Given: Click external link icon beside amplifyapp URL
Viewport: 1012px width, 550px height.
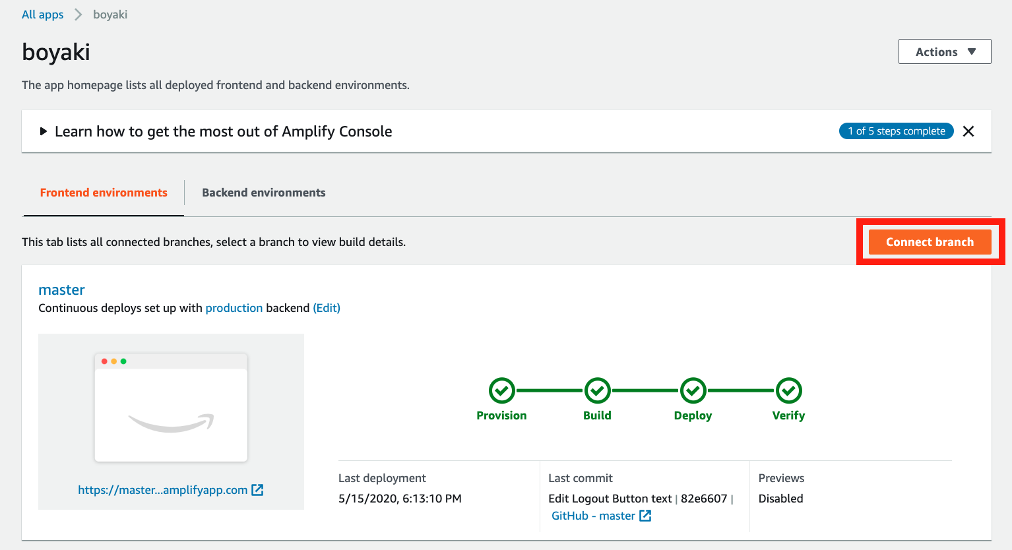Looking at the screenshot, I should 257,490.
